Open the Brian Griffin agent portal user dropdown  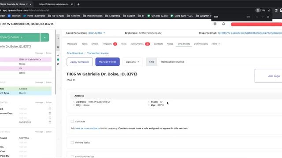coord(96,33)
